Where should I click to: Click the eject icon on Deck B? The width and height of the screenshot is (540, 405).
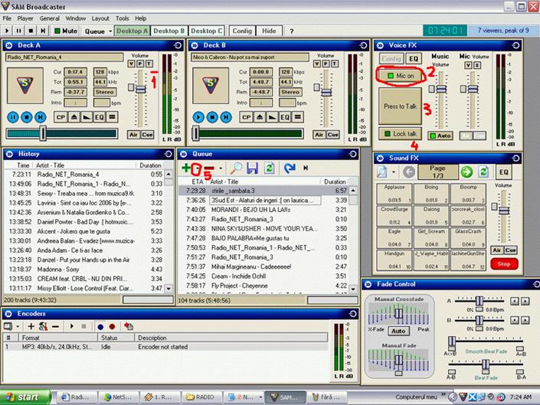coord(261,117)
